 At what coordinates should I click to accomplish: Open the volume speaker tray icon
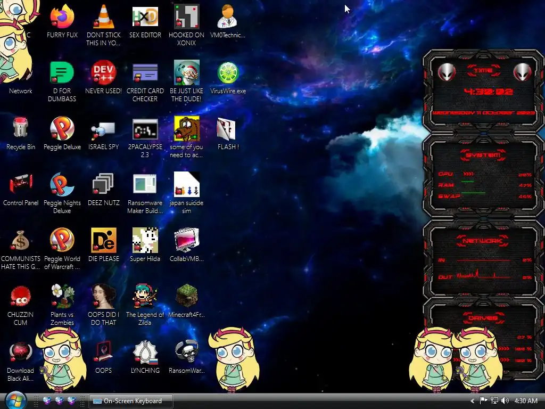[505, 400]
